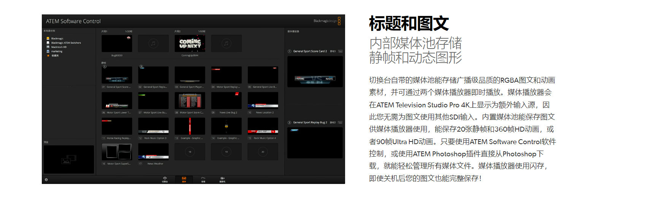Click empty still slot 19
Image resolution: width=656 pixels, height=198 pixels.
pyautogui.click(x=226, y=152)
